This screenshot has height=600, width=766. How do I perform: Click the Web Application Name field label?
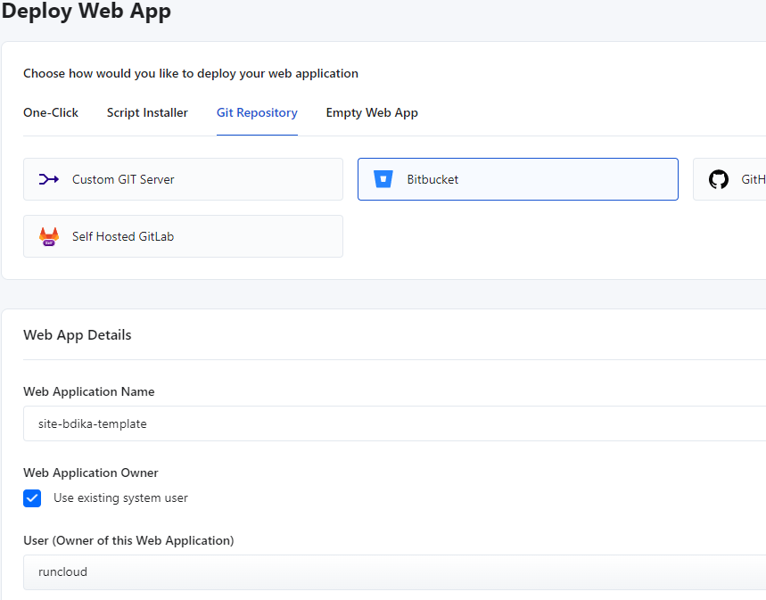[88, 391]
